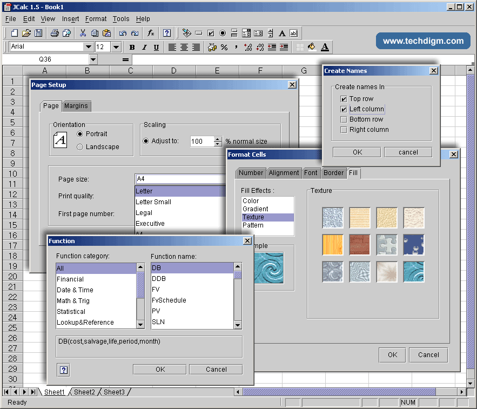Switch to the Border tab
The height and width of the screenshot is (409, 477).
click(333, 173)
